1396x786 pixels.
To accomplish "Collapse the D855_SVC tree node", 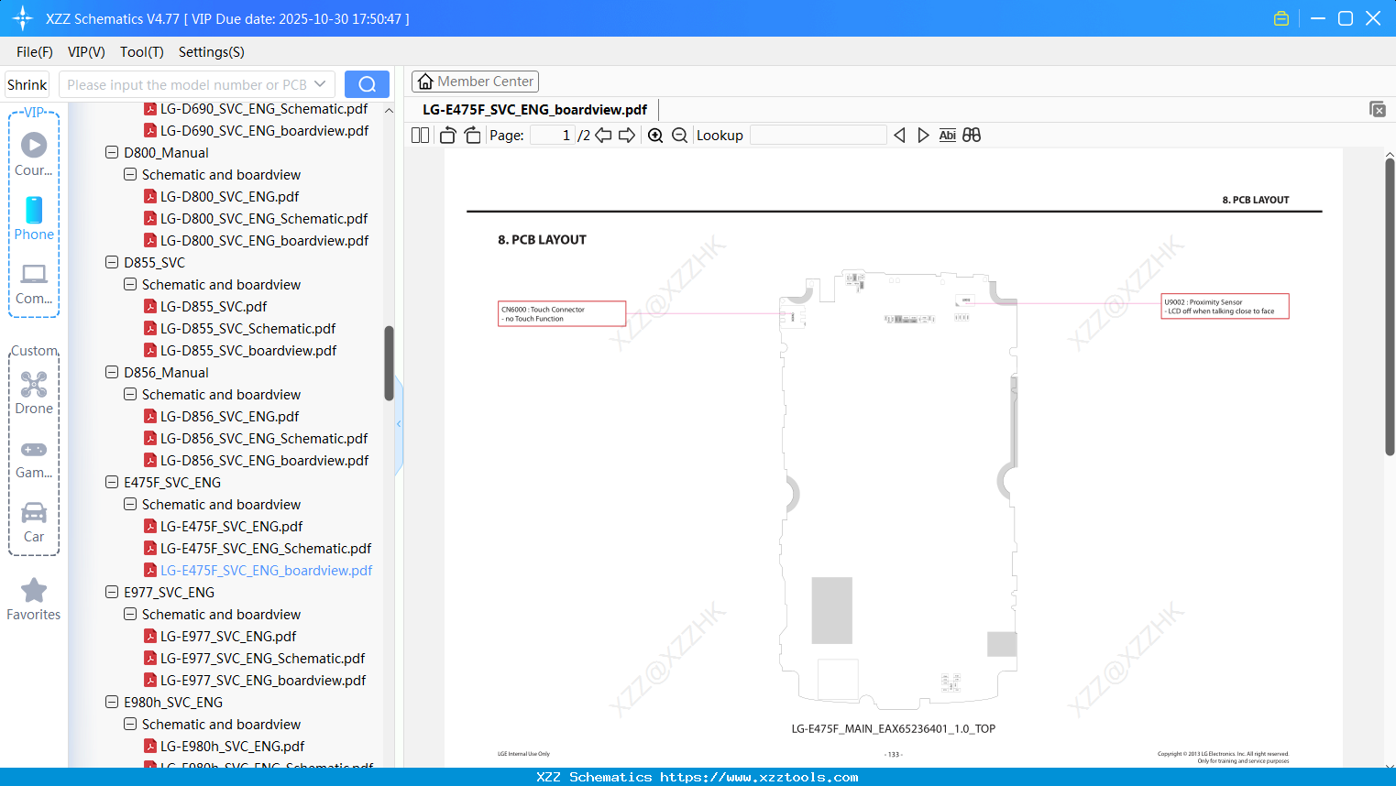I will [x=112, y=263].
